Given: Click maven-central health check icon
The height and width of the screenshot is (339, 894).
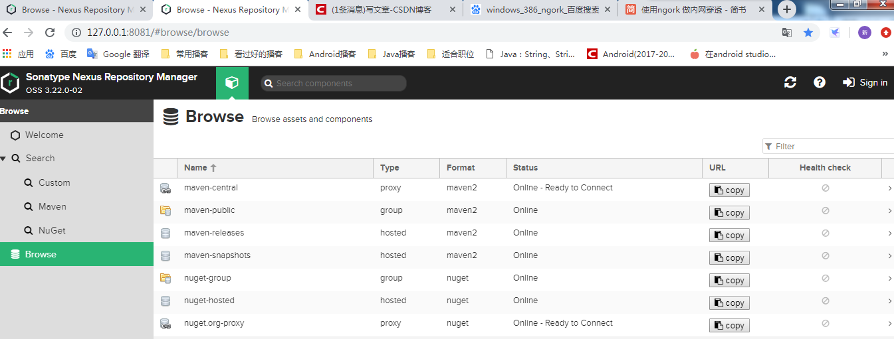Looking at the screenshot, I should click(x=826, y=188).
